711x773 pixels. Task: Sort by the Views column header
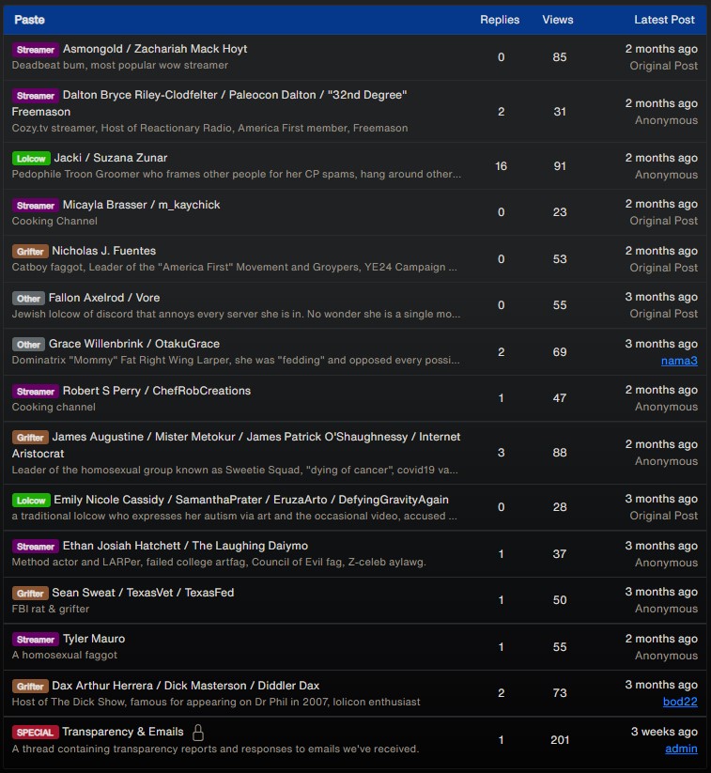coord(558,20)
